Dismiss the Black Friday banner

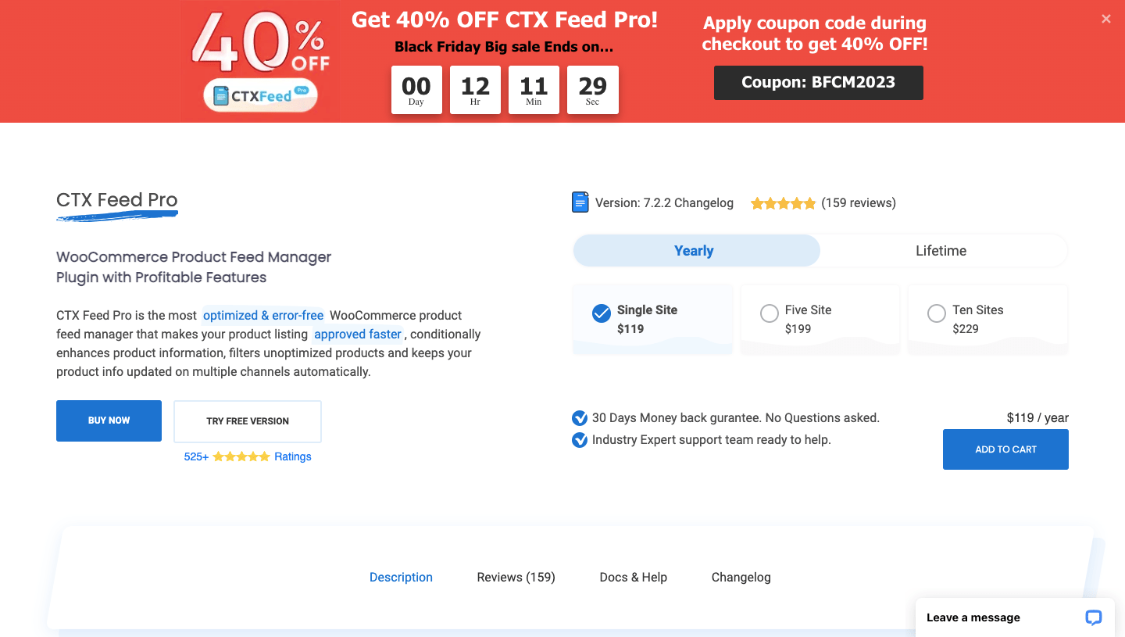(x=1105, y=18)
